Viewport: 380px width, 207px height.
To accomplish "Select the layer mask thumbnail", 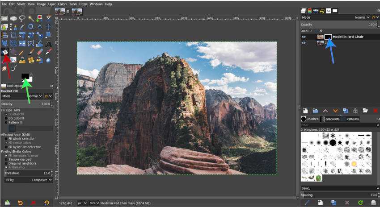I will 328,37.
